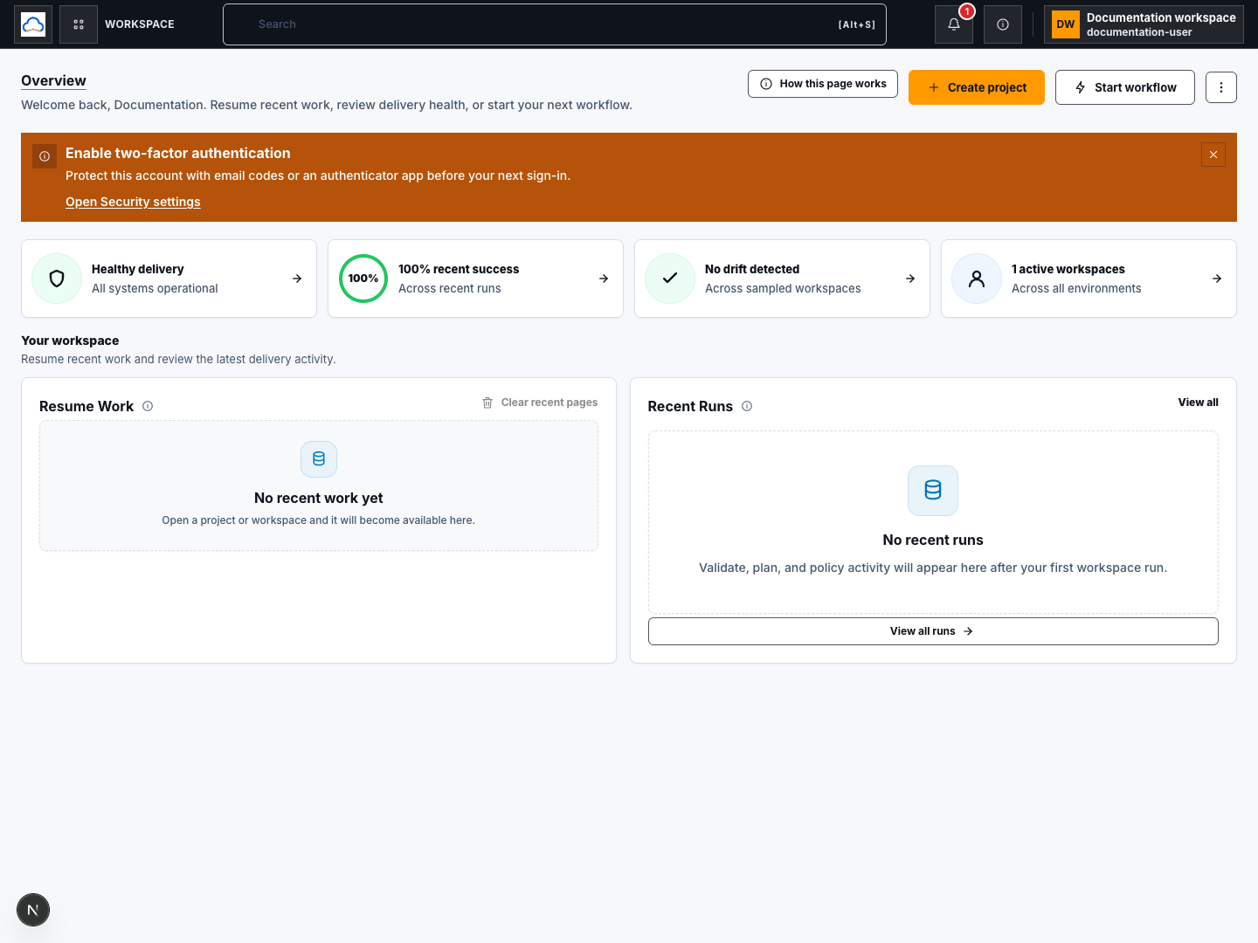Image resolution: width=1258 pixels, height=943 pixels.
Task: Click the No recent runs message
Action: (x=933, y=540)
